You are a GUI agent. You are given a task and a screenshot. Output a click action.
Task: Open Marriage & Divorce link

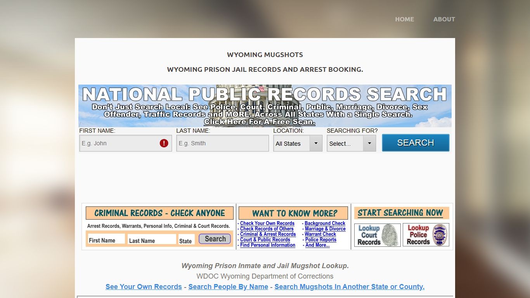click(325, 229)
